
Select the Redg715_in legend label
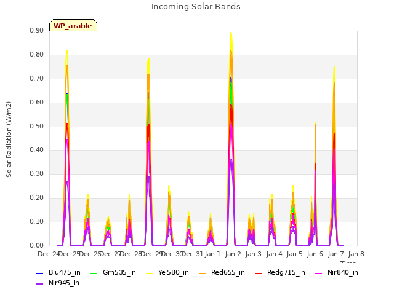click(286, 273)
